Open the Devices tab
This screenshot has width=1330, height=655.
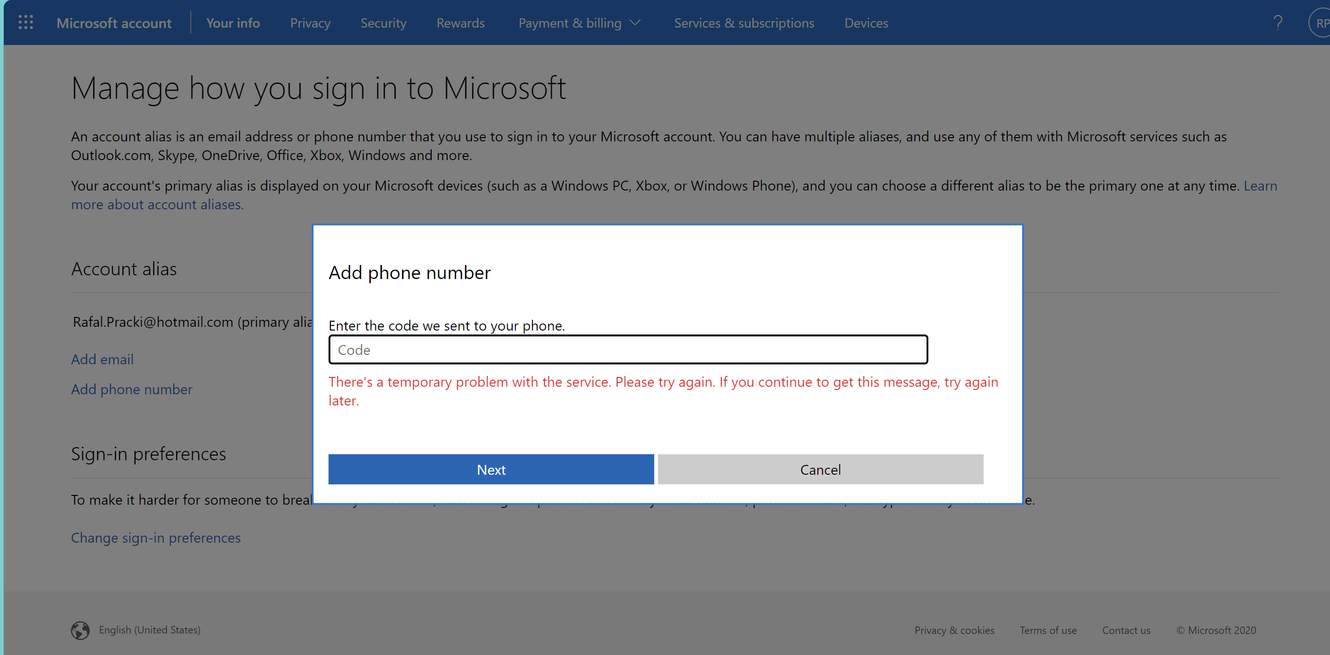tap(866, 22)
